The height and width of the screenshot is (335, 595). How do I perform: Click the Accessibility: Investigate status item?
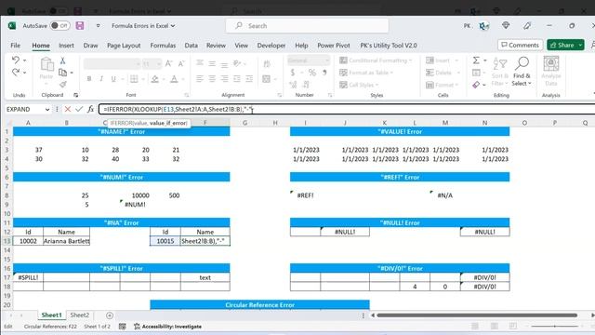click(x=167, y=327)
